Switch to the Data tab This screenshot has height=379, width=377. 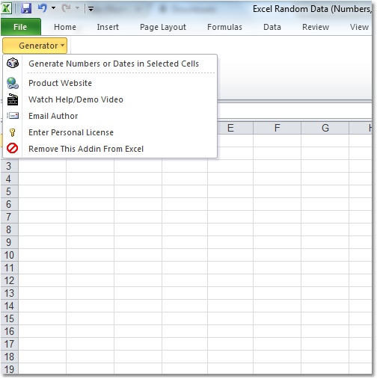272,27
